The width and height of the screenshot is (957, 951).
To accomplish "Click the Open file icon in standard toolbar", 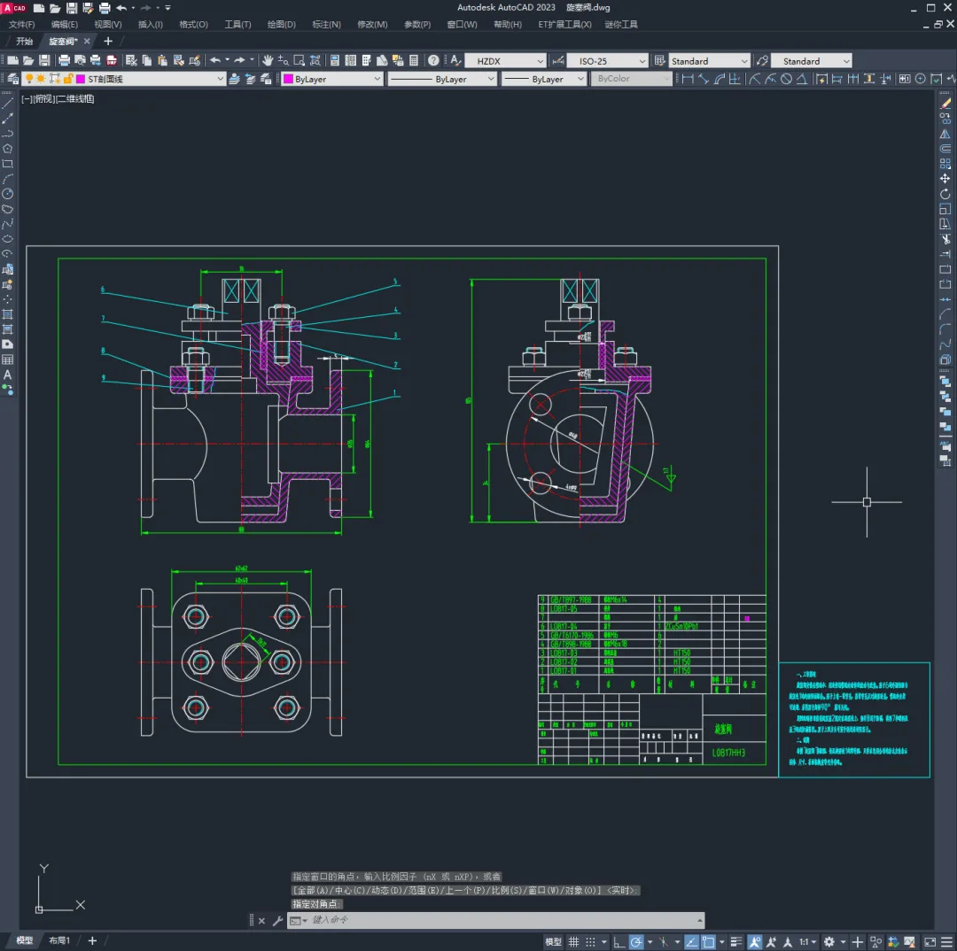I will pos(28,60).
